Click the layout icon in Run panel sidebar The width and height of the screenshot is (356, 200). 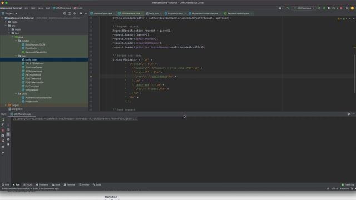[x=3, y=147]
